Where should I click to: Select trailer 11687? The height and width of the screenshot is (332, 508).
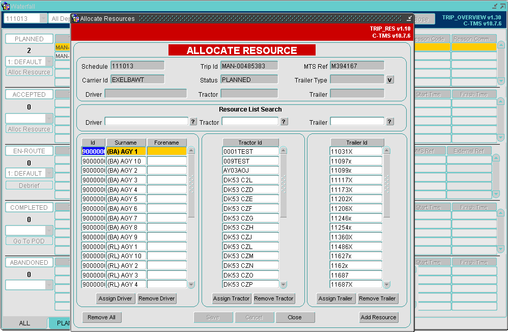356,275
